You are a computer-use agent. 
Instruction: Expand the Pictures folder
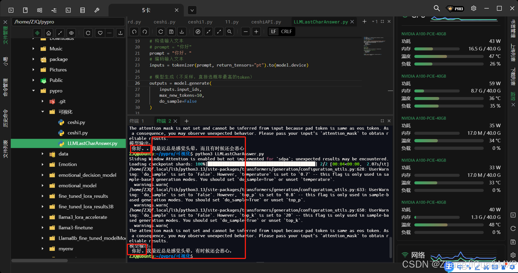click(33, 70)
